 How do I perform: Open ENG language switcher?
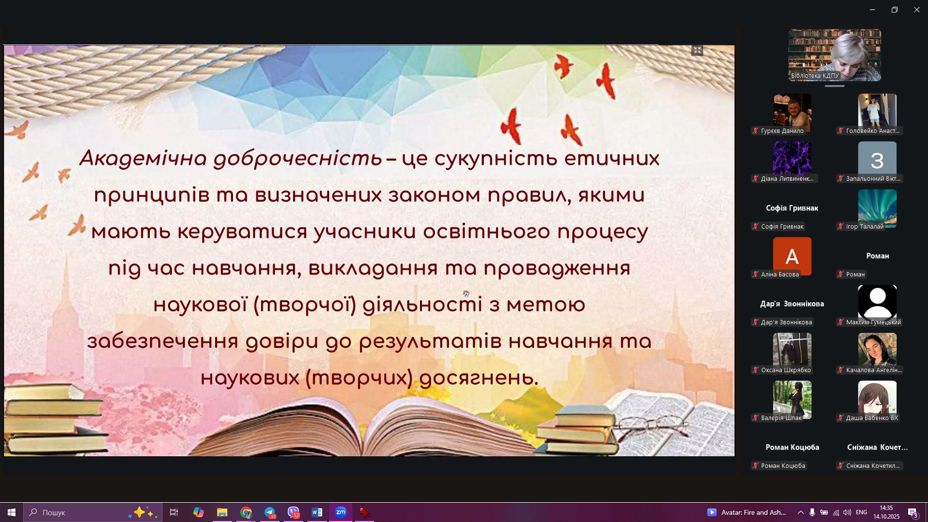861,512
